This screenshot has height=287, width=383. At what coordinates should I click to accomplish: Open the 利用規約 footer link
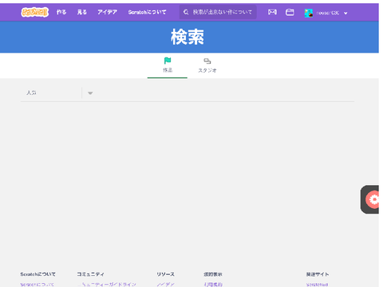point(213,285)
